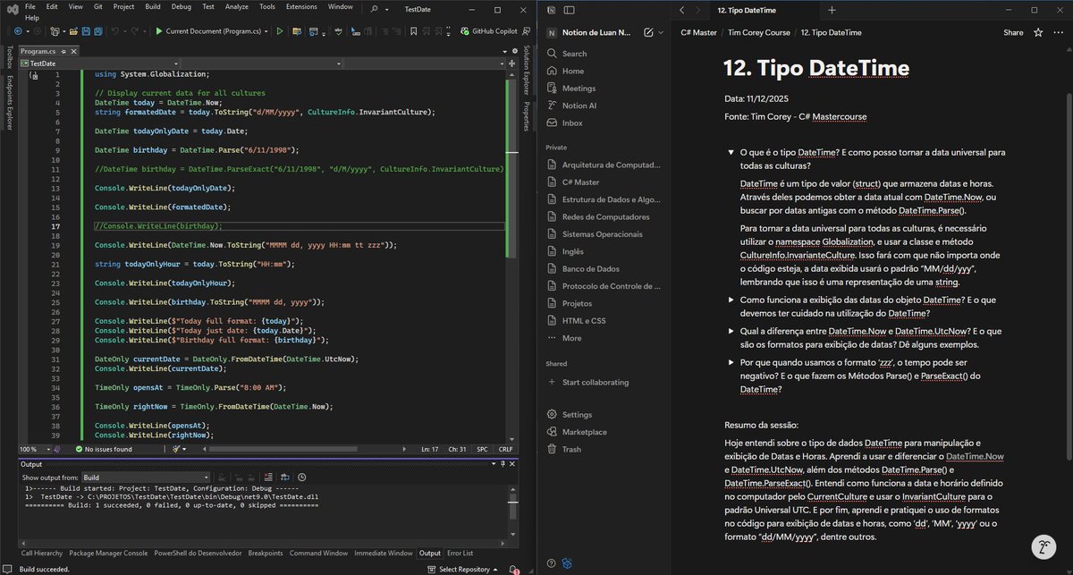Image resolution: width=1073 pixels, height=575 pixels.
Task: Click the Share button in Notion
Action: (1013, 32)
